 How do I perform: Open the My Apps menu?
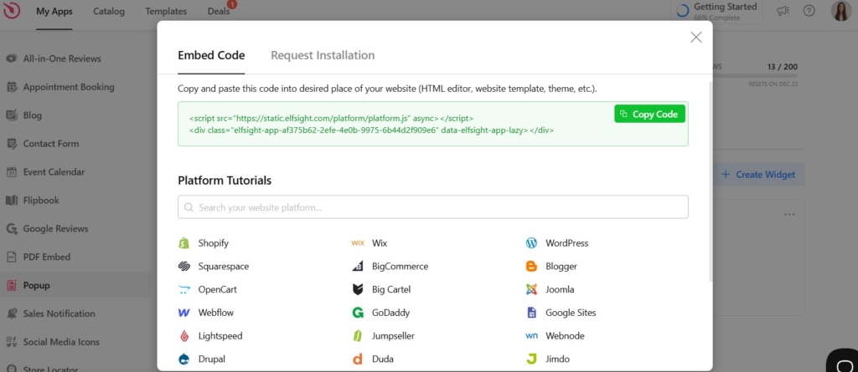click(54, 11)
